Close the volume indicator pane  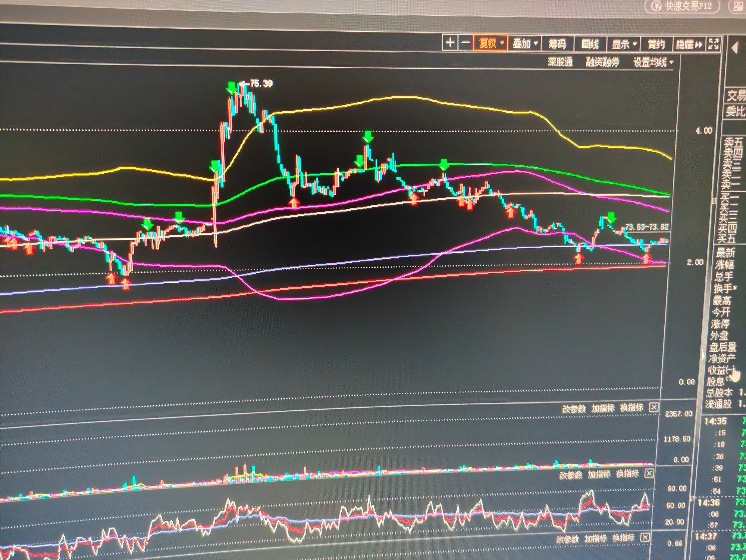click(x=653, y=407)
